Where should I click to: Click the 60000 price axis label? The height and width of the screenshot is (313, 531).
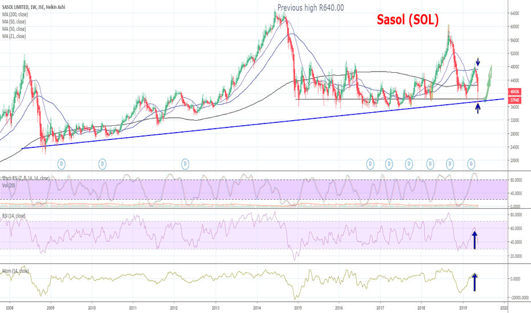514,27
